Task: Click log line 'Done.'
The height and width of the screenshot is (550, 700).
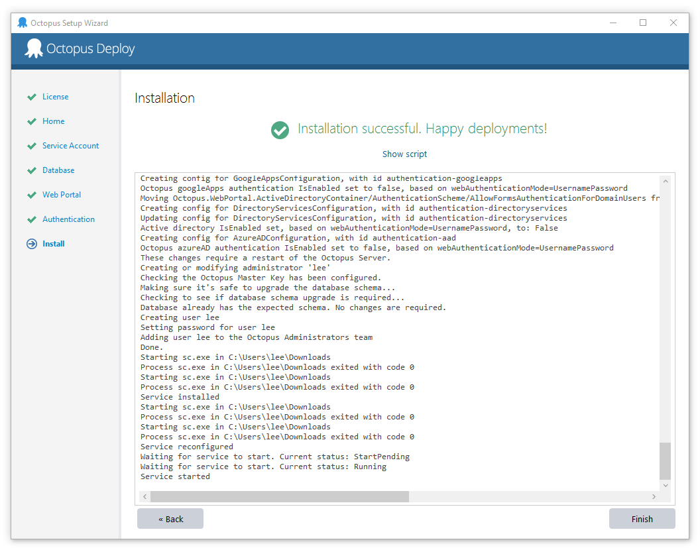Action: click(152, 347)
